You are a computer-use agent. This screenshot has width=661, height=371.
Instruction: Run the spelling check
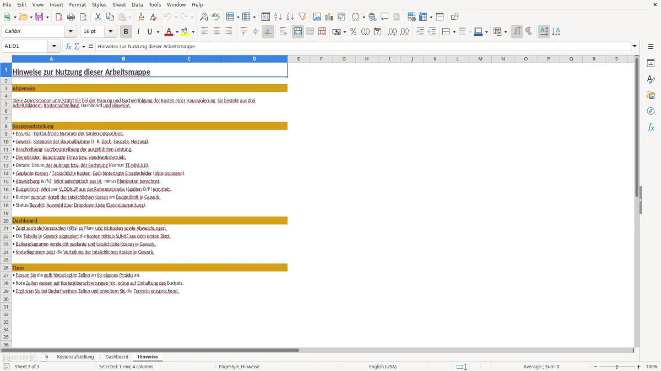216,17
